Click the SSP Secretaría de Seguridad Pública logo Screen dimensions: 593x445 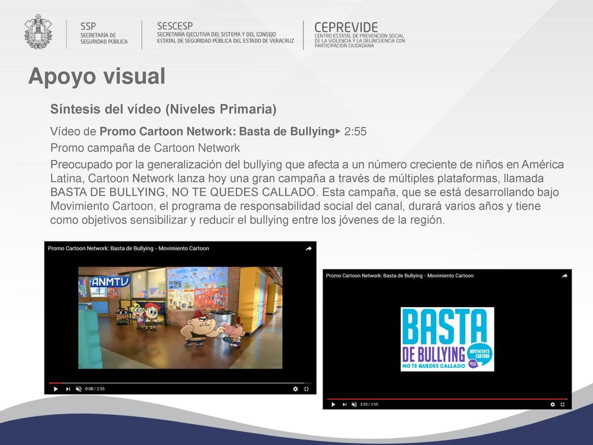point(104,33)
